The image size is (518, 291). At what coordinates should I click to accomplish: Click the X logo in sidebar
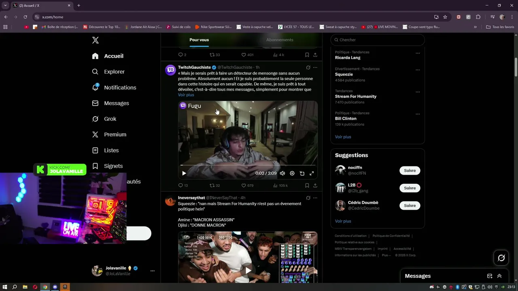tap(96, 40)
